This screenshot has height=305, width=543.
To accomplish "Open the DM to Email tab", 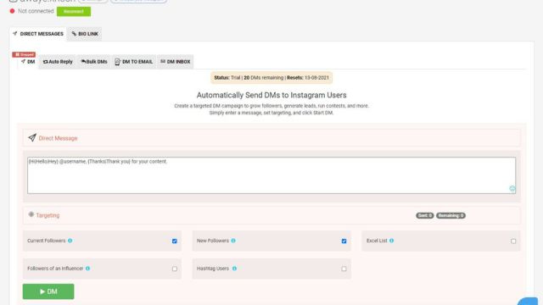I will click(x=134, y=62).
